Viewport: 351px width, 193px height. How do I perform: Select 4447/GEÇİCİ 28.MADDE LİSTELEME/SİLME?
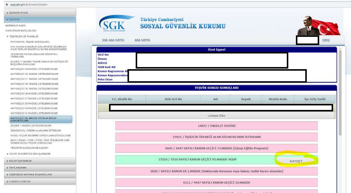pyautogui.click(x=34, y=103)
